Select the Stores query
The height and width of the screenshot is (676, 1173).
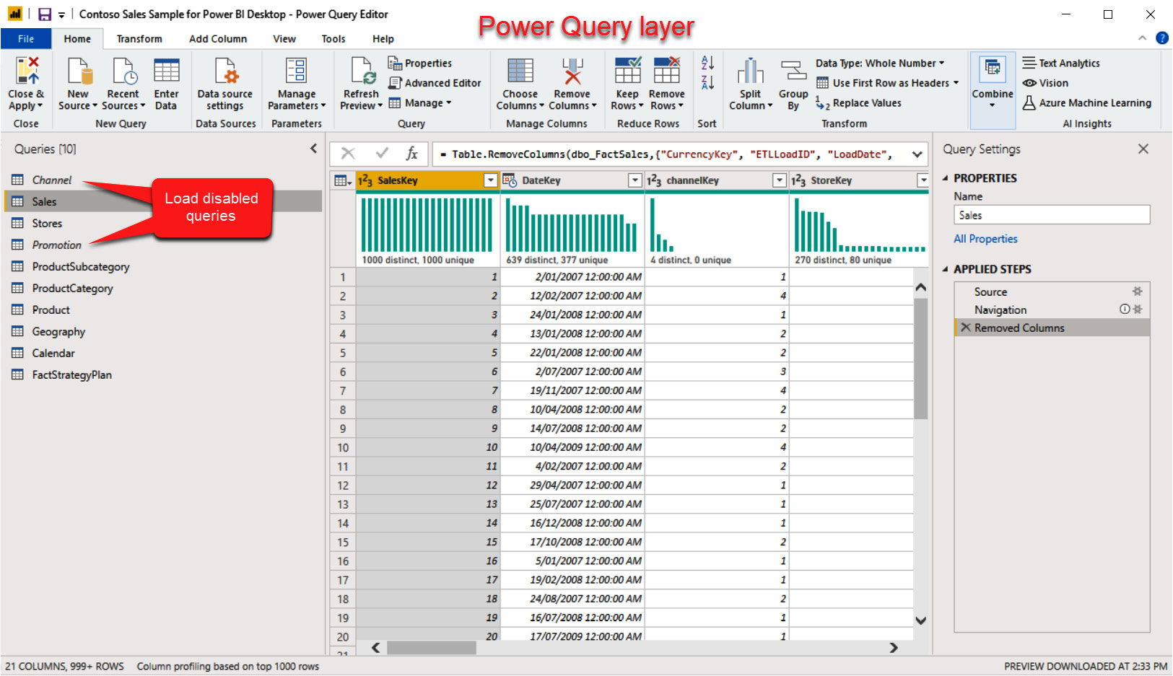tap(47, 224)
